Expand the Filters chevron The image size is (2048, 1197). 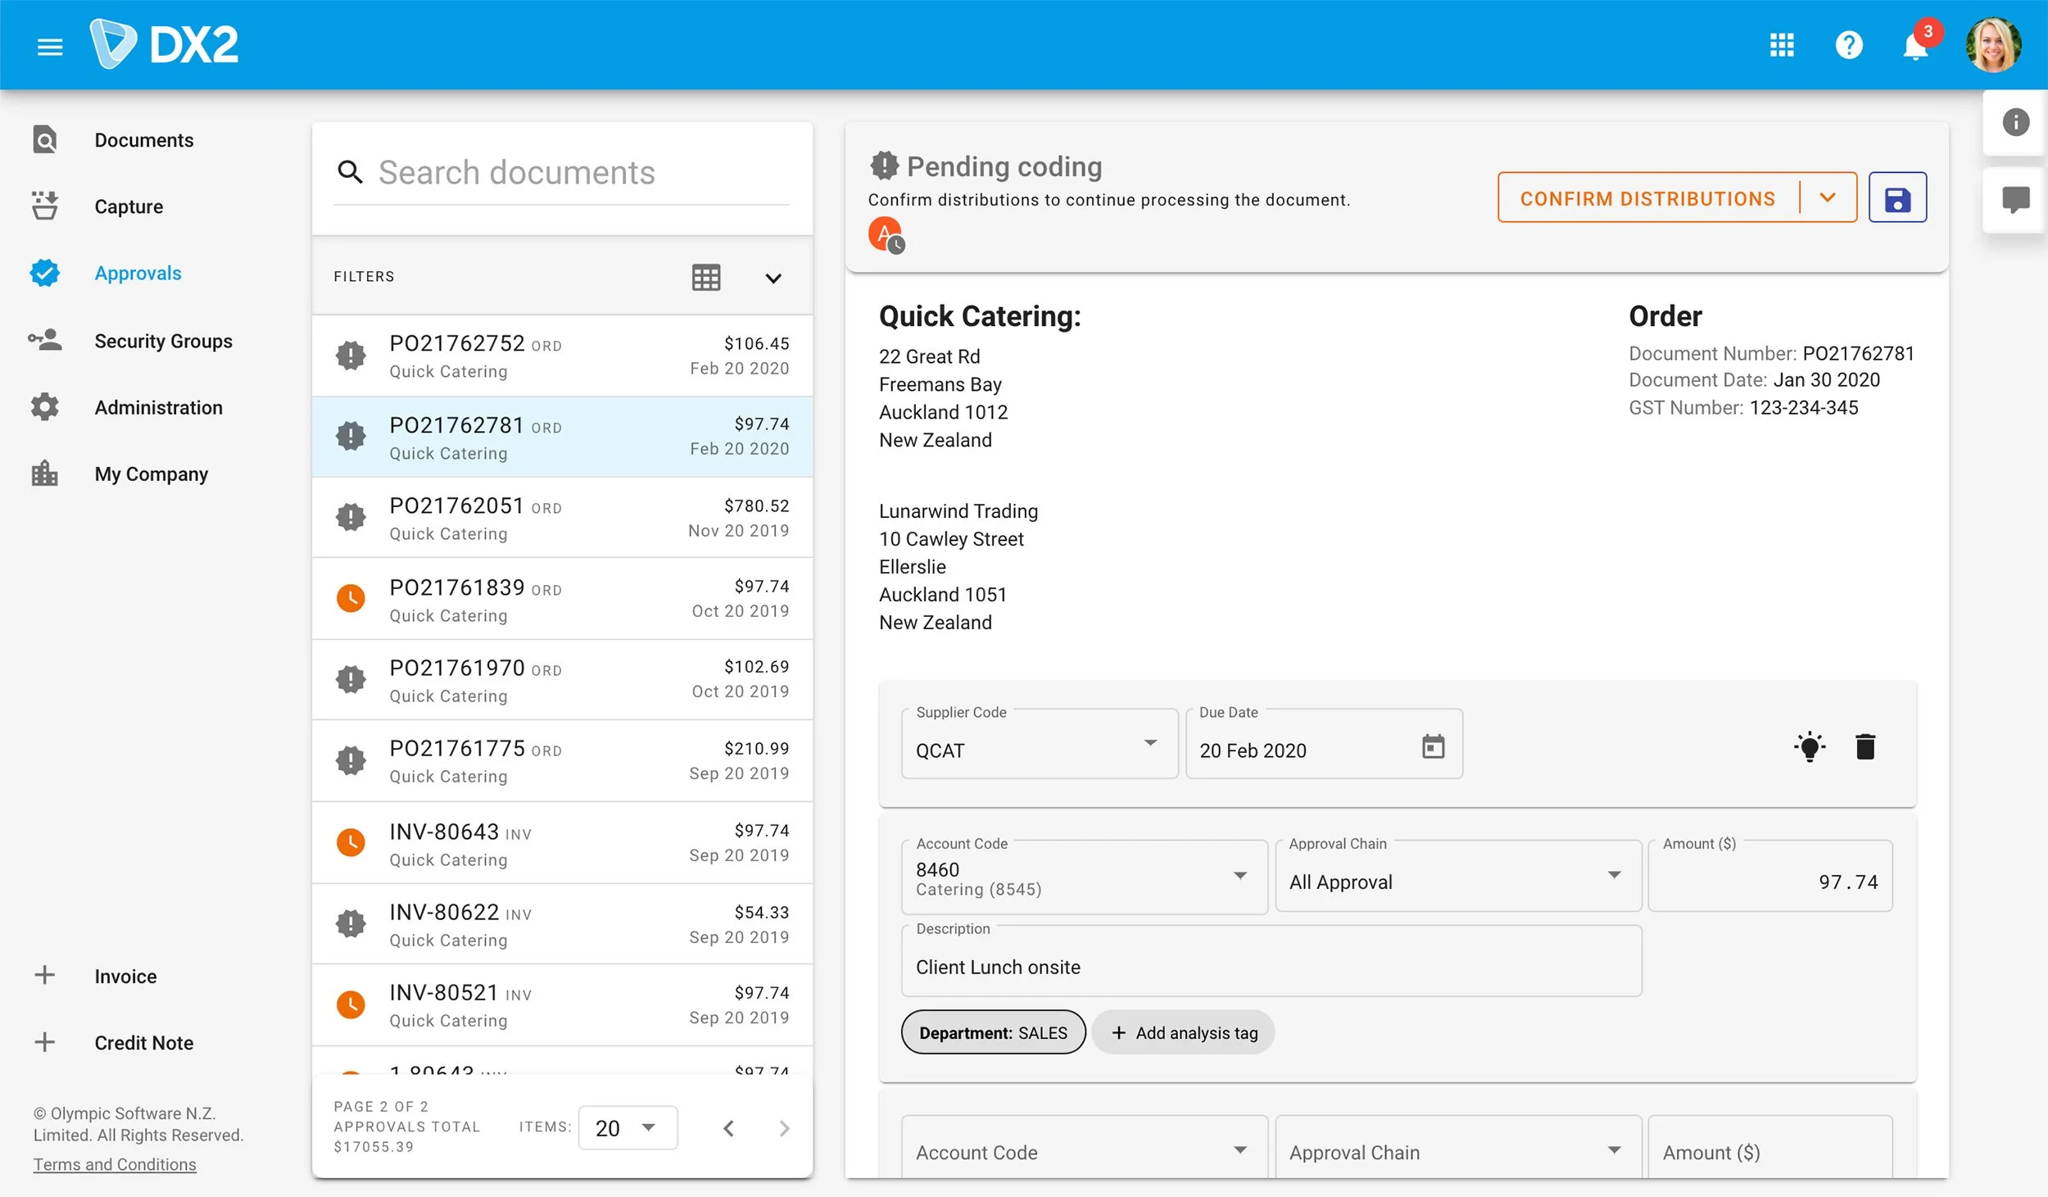(773, 279)
